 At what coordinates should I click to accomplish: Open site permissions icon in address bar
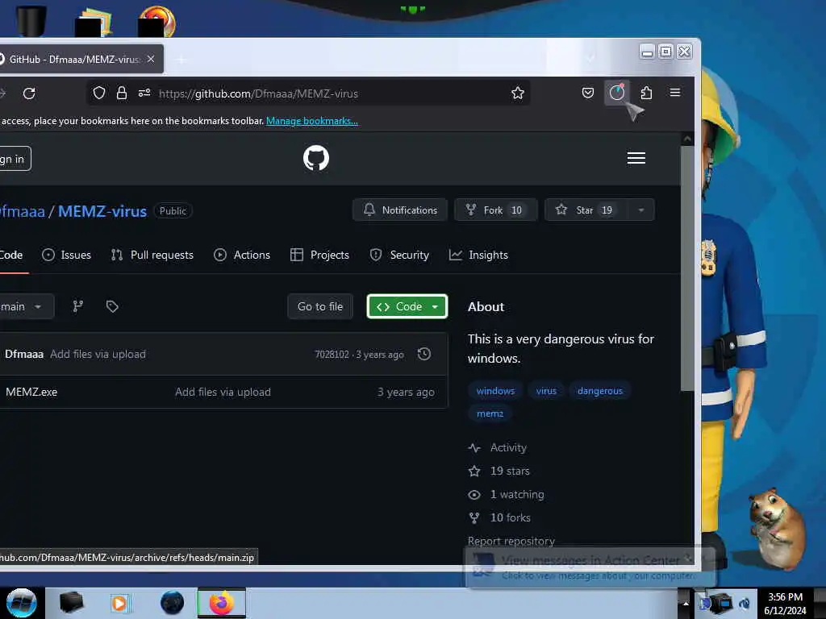coord(144,93)
